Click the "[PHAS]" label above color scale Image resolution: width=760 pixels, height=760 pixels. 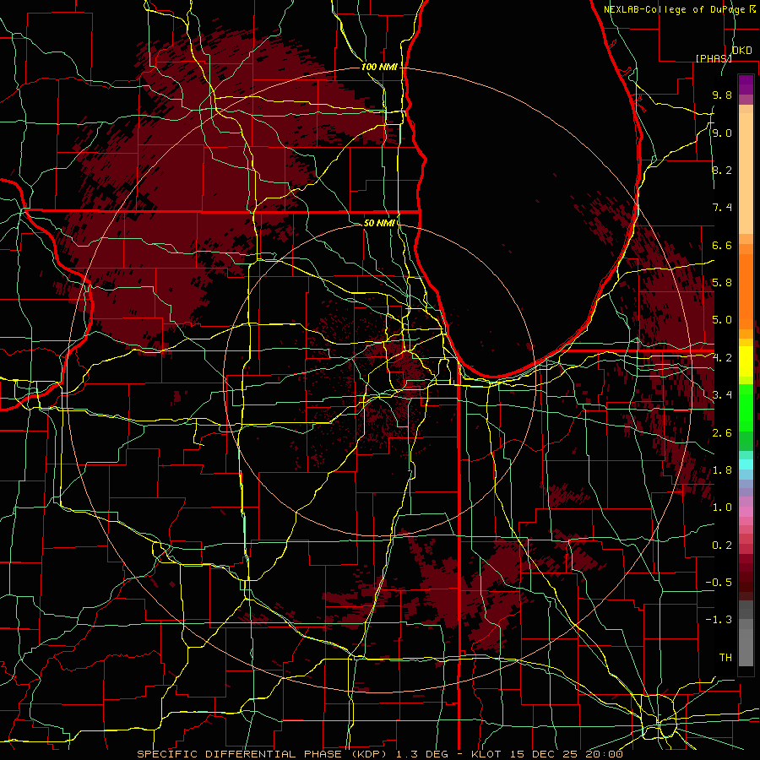coord(714,58)
